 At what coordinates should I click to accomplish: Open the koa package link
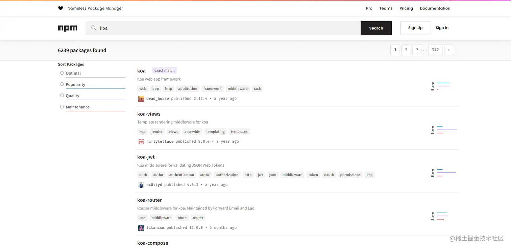point(141,71)
